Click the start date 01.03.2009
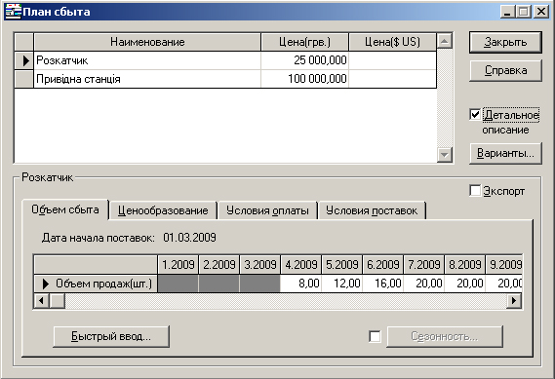555x379 pixels. tap(190, 238)
